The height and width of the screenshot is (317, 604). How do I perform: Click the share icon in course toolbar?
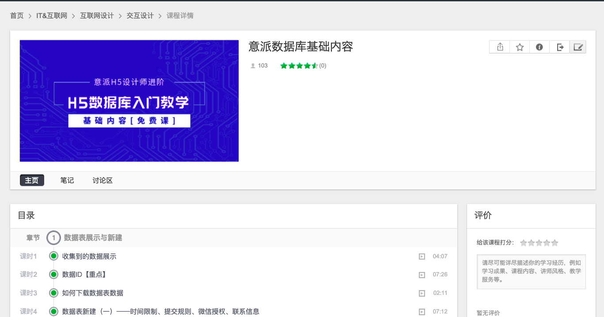(x=500, y=47)
